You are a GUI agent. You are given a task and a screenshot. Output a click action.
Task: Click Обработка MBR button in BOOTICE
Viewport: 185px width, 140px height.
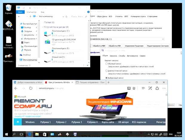point(99,46)
